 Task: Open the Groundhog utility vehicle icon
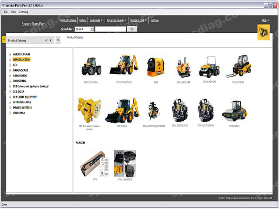click(x=209, y=67)
